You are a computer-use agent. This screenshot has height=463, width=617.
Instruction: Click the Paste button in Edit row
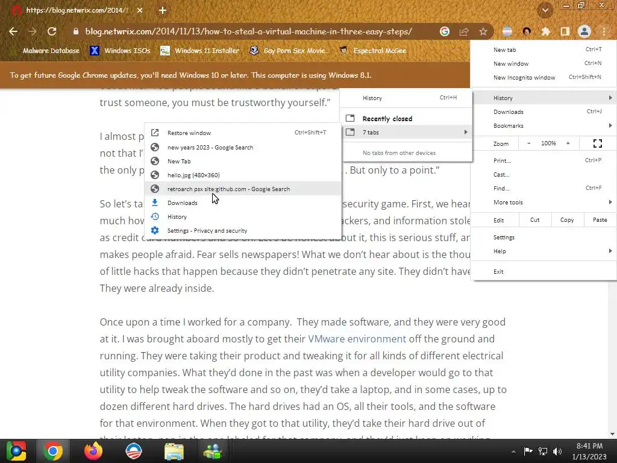[600, 220]
